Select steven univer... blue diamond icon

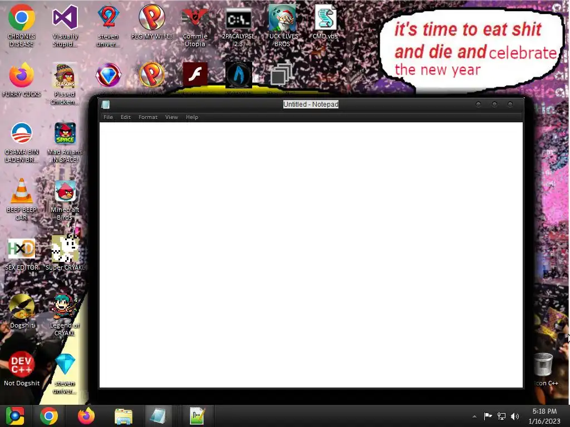pos(65,373)
